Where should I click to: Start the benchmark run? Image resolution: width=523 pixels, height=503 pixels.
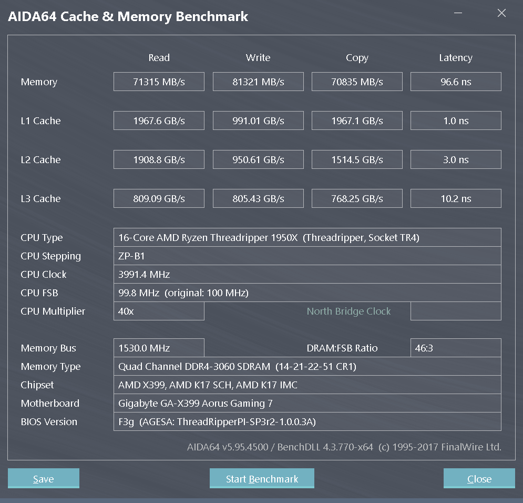click(x=262, y=478)
